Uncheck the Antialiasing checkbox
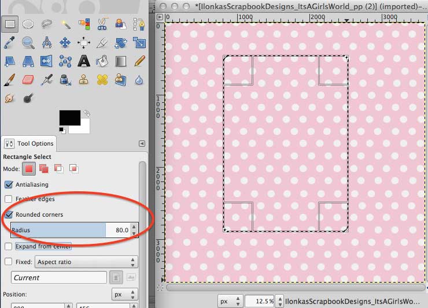 point(9,185)
